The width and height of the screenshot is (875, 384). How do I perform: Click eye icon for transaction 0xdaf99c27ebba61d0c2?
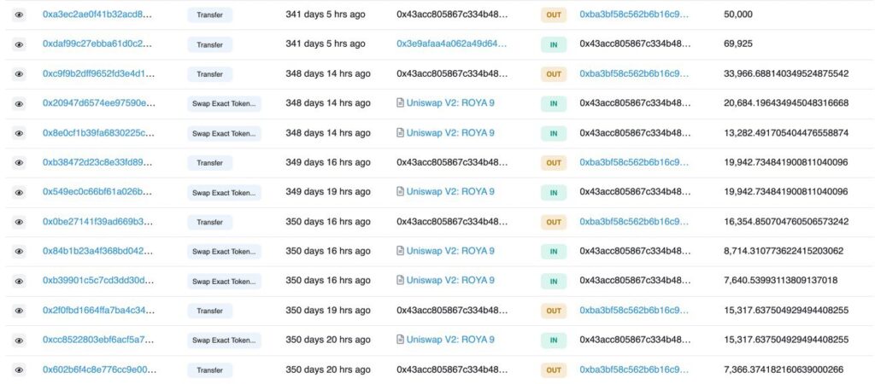click(19, 44)
